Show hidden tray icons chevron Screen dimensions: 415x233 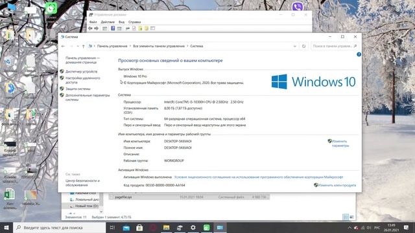pos(350,228)
